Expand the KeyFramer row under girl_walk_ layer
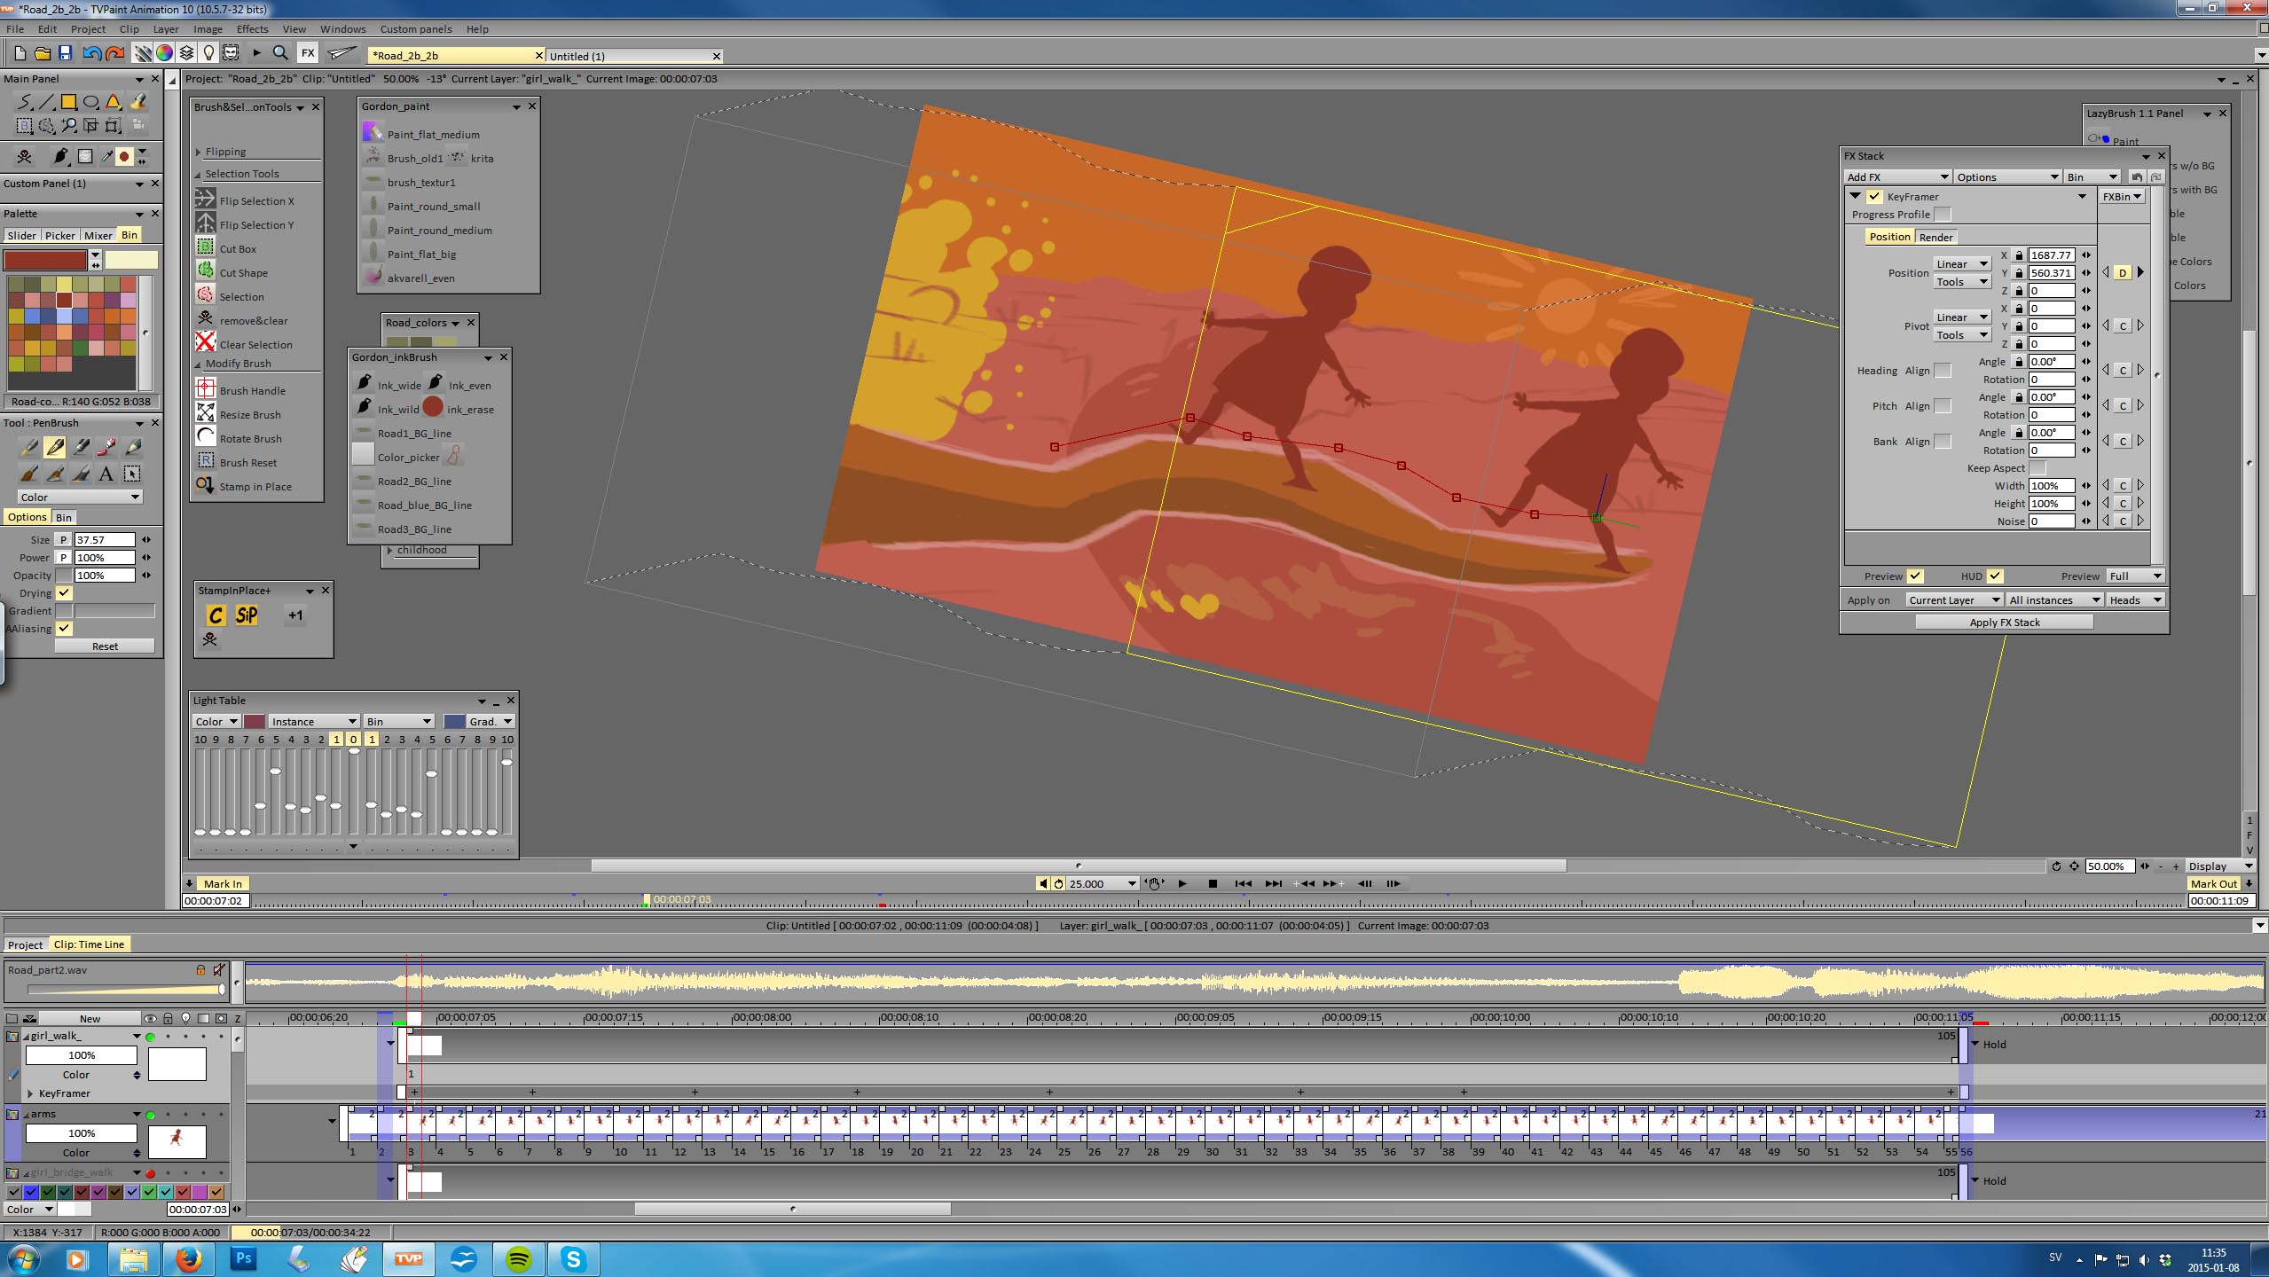Viewport: 2269px width, 1277px height. 31,1093
